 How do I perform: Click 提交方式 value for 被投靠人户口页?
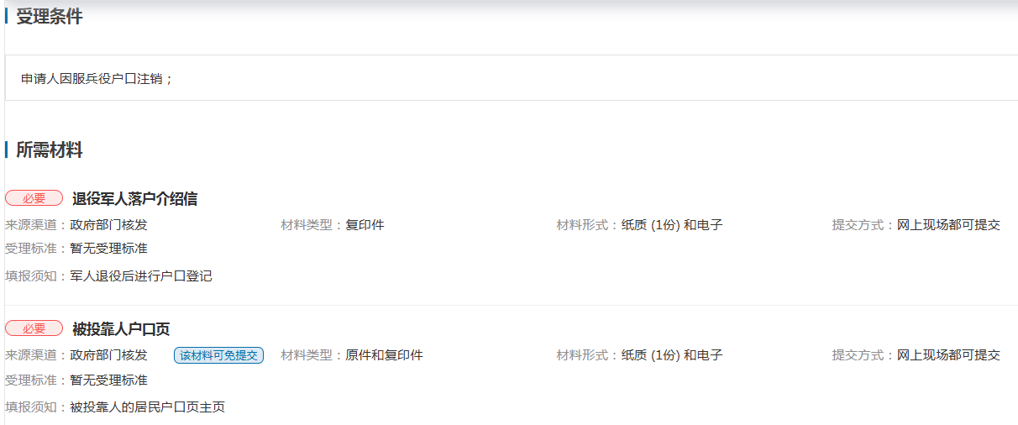tap(948, 355)
